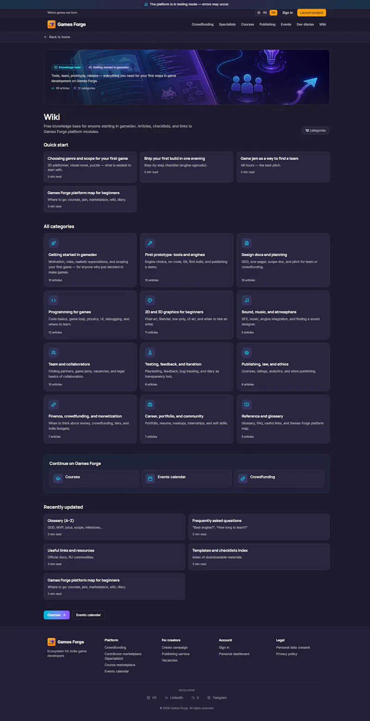The image size is (370, 721).
Task: Click the palette icon on 2D and 3D graphics card
Action: (x=150, y=300)
